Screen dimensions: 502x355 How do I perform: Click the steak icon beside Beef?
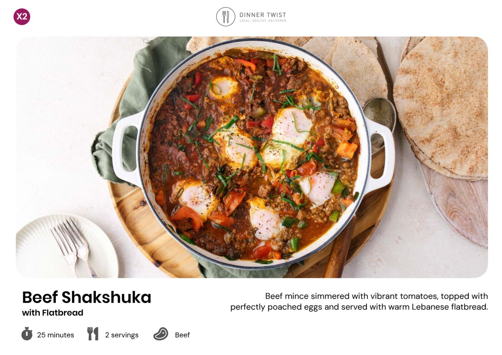tap(161, 334)
